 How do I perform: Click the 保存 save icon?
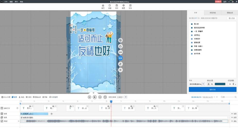click(x=117, y=6)
